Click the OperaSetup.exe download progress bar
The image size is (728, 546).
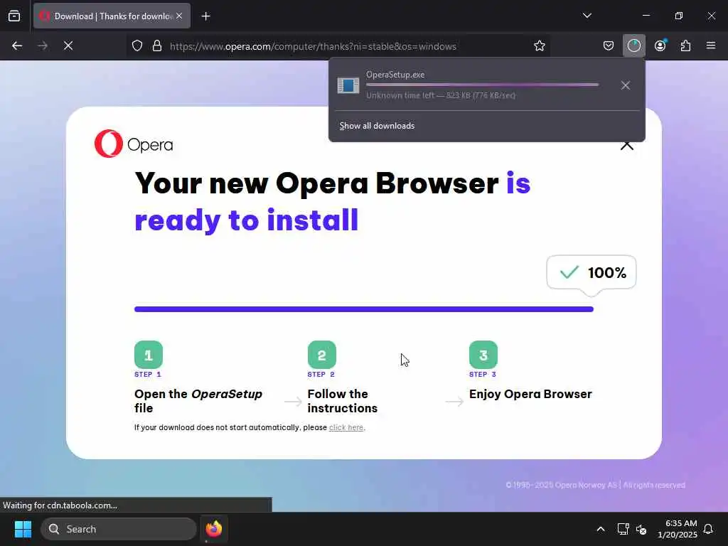click(483, 85)
